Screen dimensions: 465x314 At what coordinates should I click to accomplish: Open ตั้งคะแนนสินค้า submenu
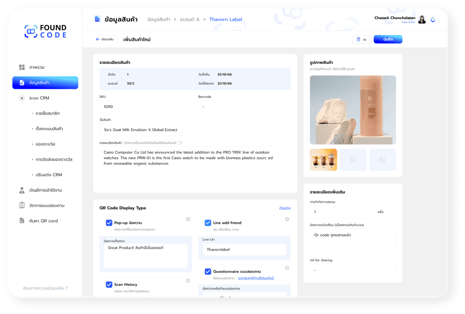(x=49, y=129)
